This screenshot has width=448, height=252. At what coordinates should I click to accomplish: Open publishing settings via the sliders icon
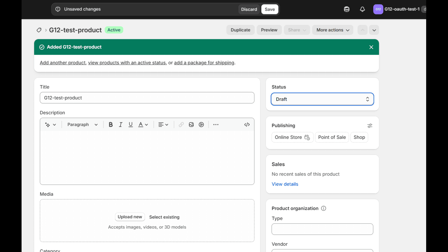370,125
